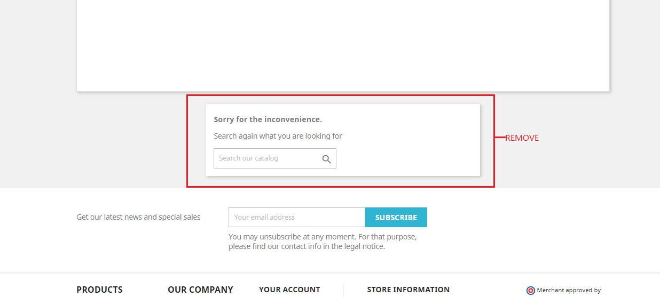Screen dimensions: 660x297
Task: Click the Sorry for the inconvenience heading
Action: [x=268, y=119]
